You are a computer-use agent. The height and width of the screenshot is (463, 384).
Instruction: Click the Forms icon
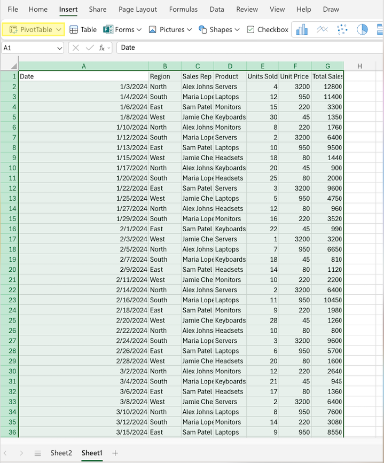click(108, 29)
